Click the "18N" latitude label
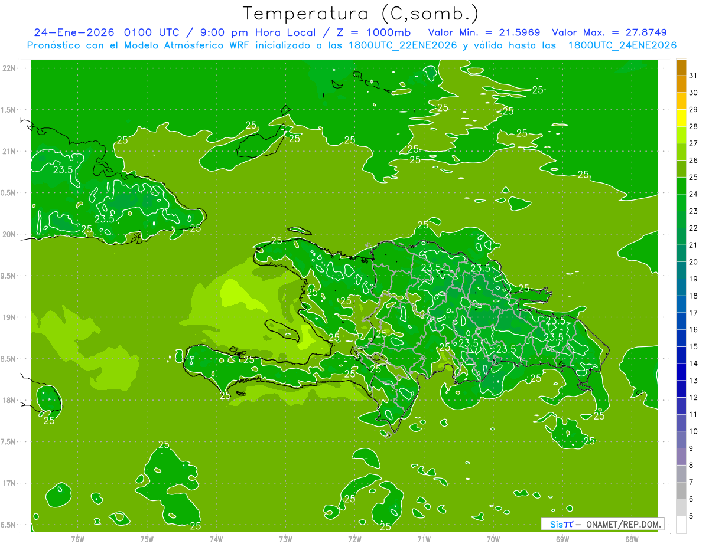This screenshot has width=709, height=547. pyautogui.click(x=9, y=401)
